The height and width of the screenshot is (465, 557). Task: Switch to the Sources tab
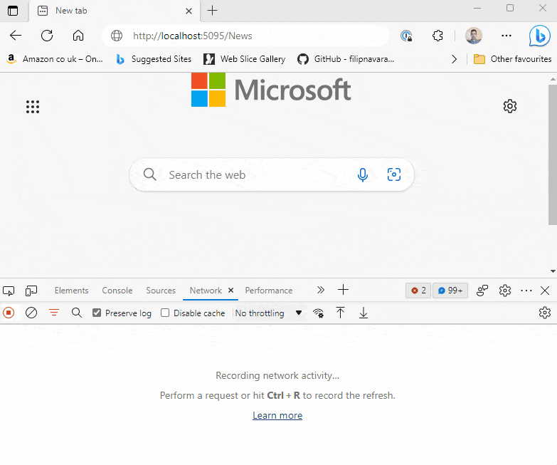point(161,291)
